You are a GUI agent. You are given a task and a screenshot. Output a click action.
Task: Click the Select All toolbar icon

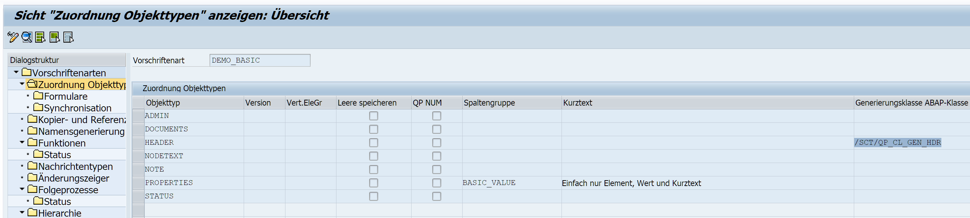click(x=40, y=37)
